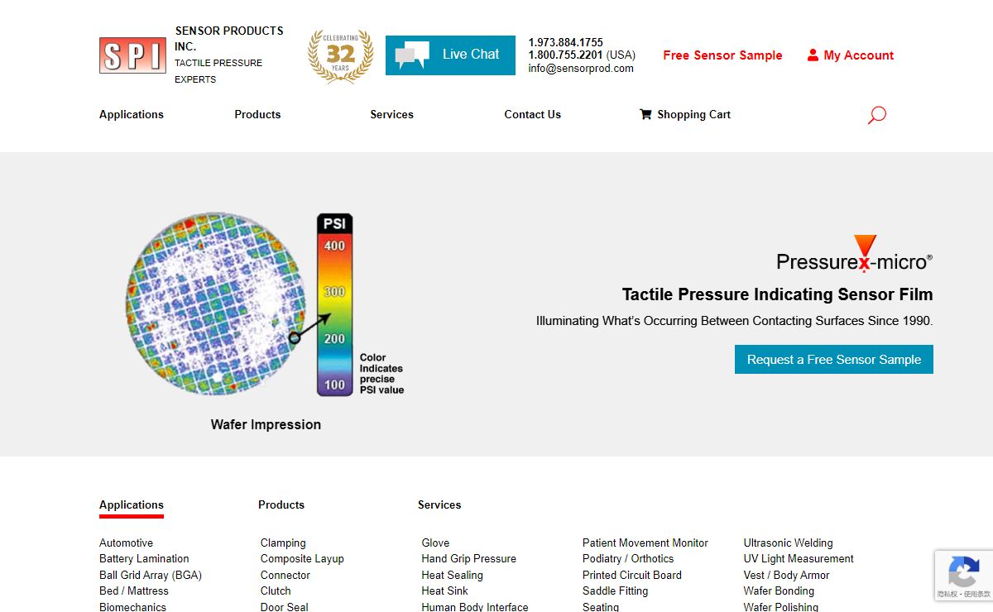The height and width of the screenshot is (612, 993).
Task: Open Bed / Mattress link
Action: [x=134, y=591]
